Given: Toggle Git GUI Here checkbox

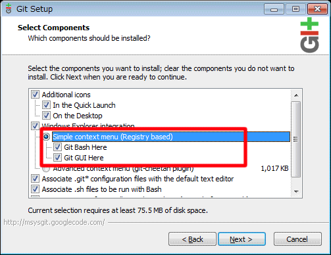Looking at the screenshot, I should (x=57, y=158).
